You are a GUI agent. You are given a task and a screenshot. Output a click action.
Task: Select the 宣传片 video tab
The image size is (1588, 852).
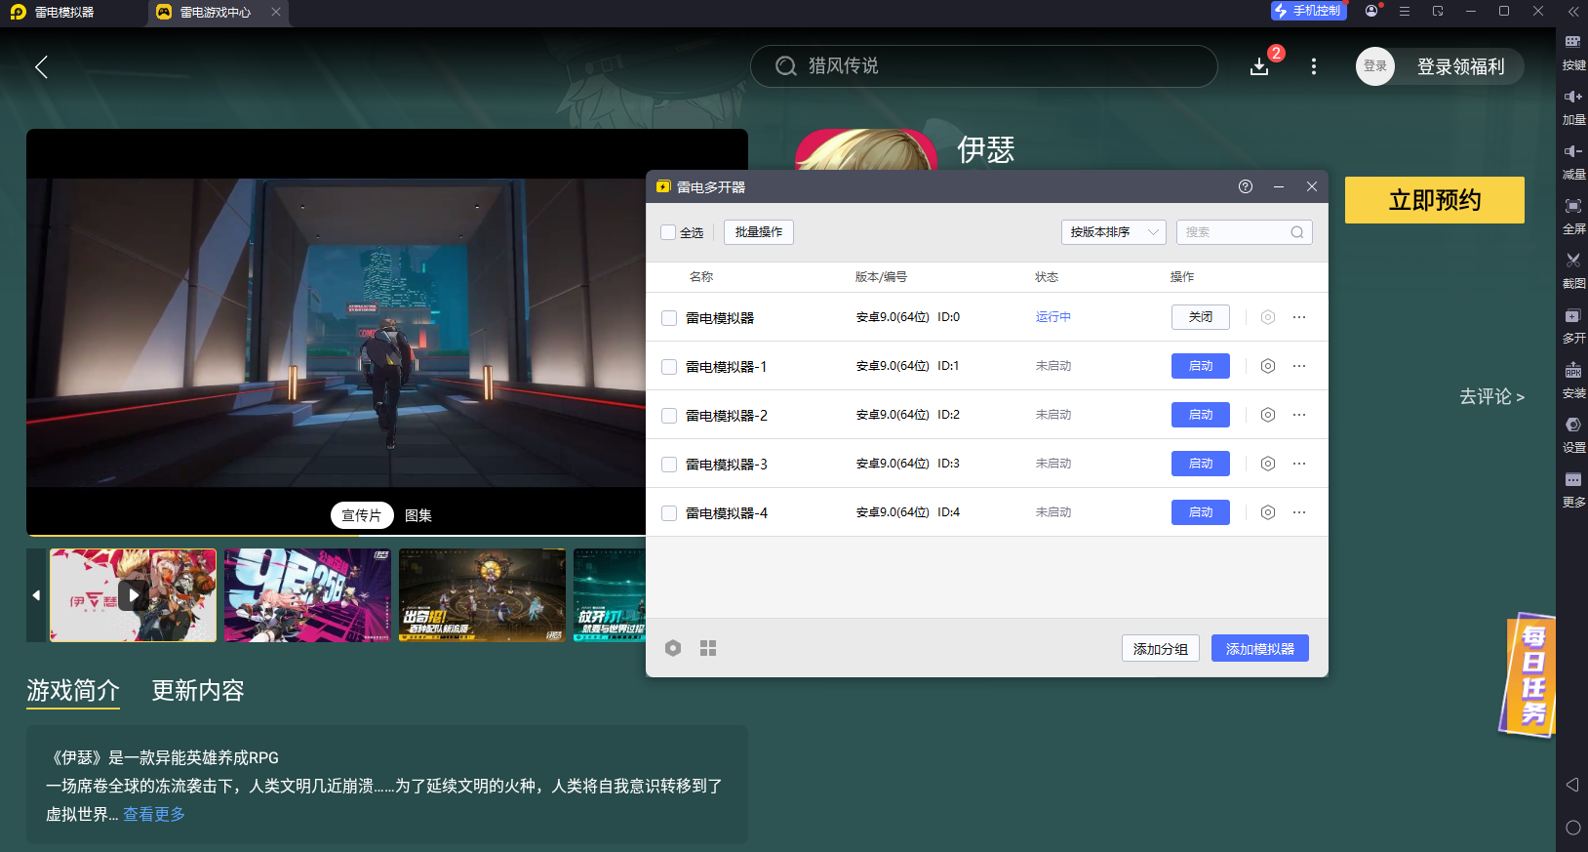point(362,515)
